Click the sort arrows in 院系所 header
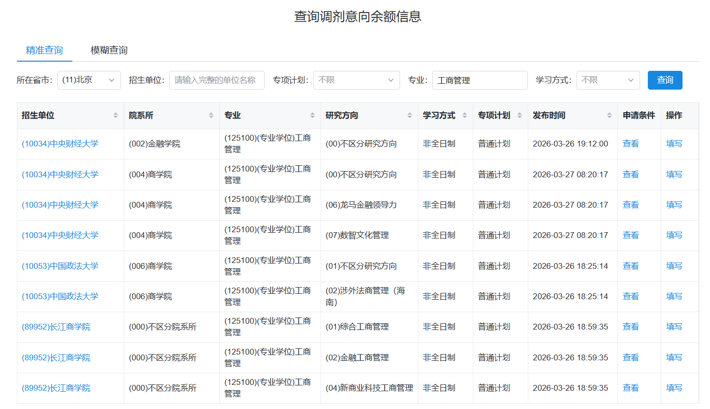 point(211,116)
